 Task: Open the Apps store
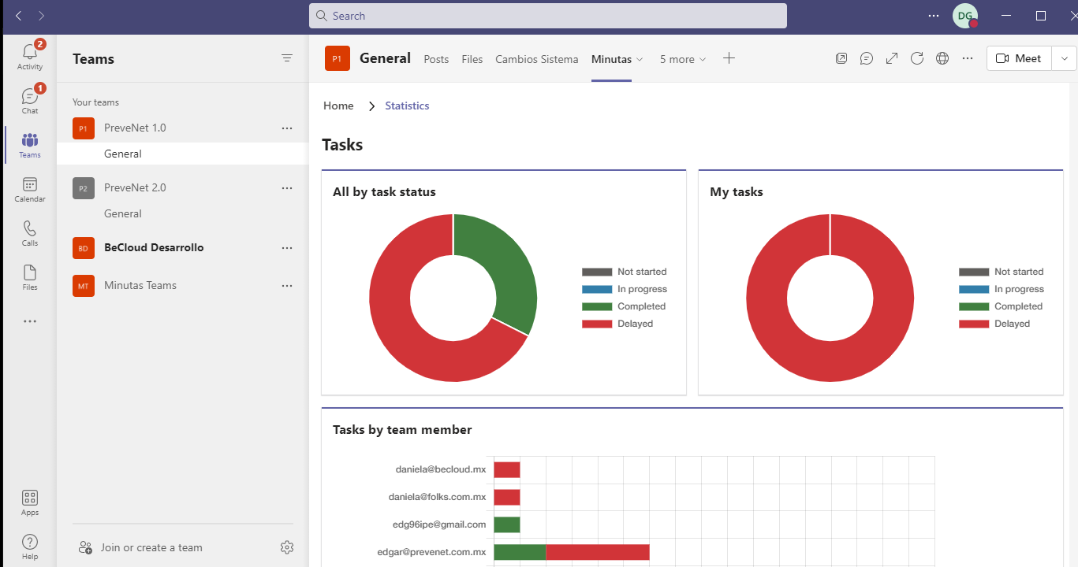coord(30,502)
